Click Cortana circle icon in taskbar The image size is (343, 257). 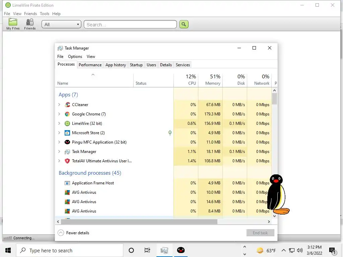(x=131, y=250)
